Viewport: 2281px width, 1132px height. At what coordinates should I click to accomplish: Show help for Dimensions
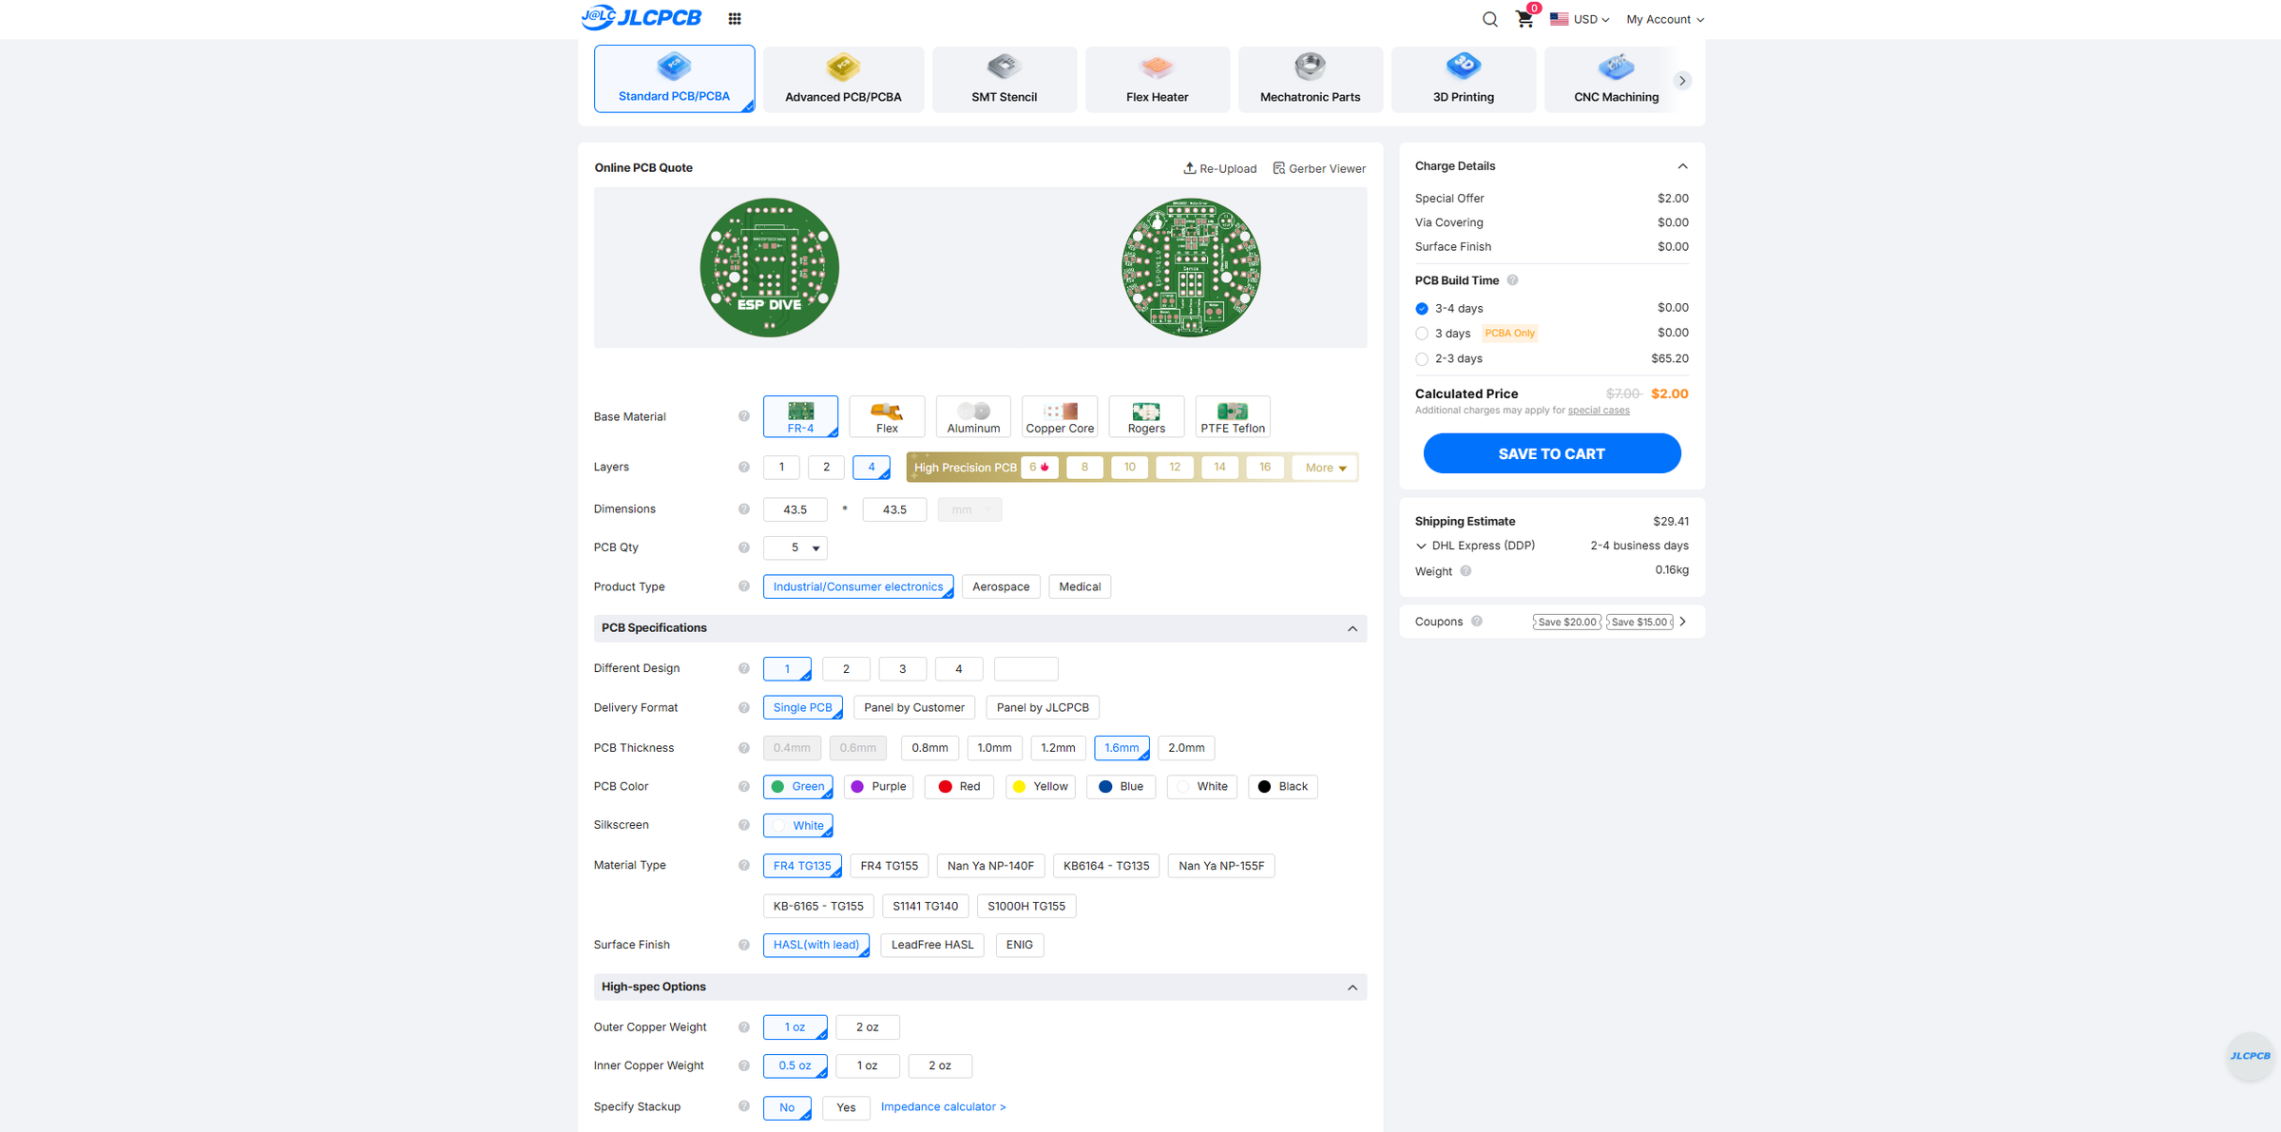744,509
